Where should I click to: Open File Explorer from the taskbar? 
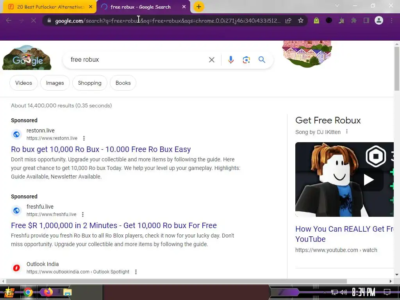[68, 292]
